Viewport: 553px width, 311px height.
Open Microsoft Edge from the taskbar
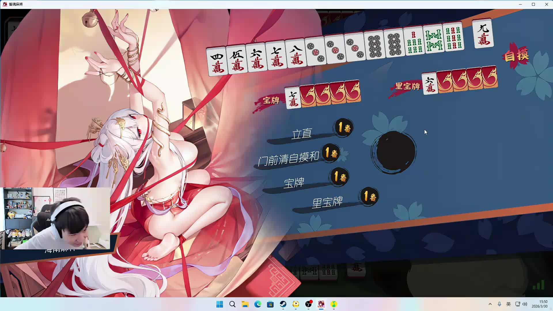[257, 304]
